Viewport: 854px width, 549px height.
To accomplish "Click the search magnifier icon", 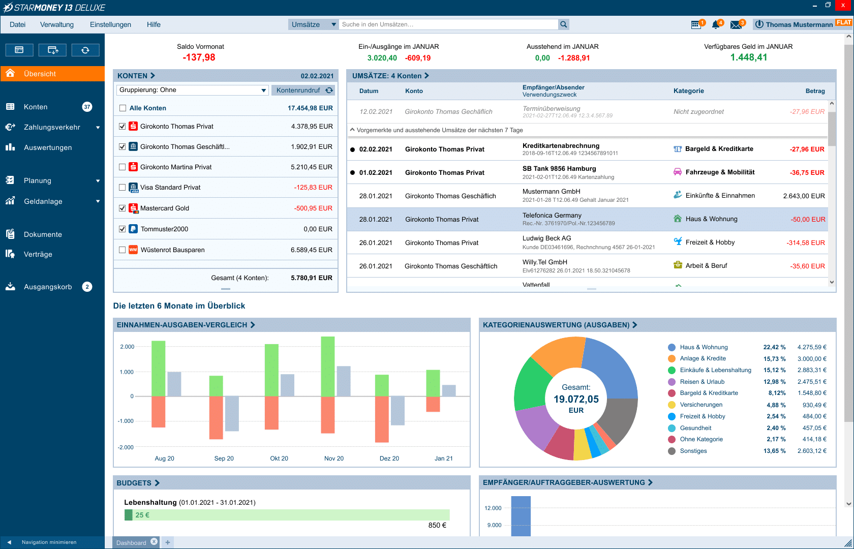I will click(563, 24).
